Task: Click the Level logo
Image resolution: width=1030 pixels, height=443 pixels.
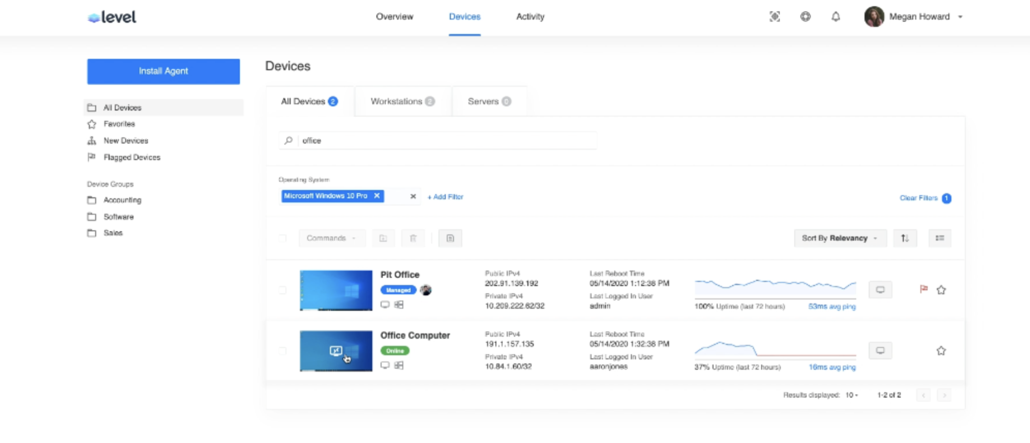Action: tap(112, 17)
